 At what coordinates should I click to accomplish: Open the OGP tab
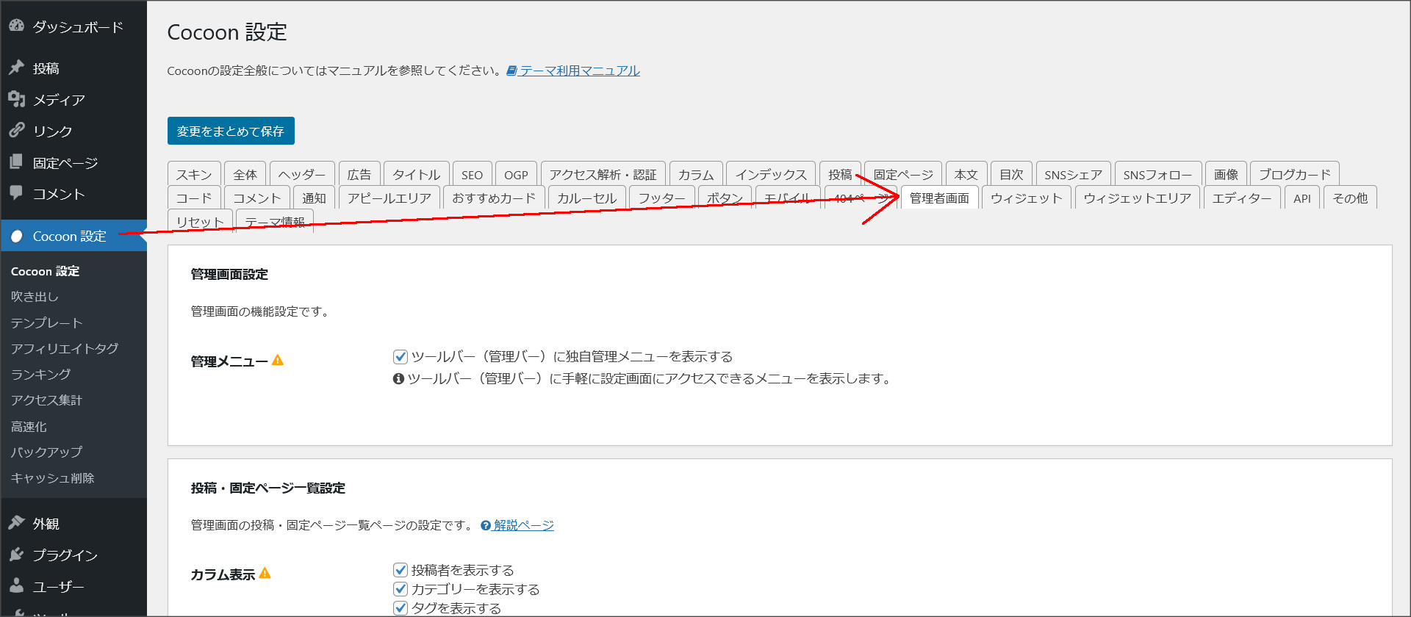pos(517,174)
